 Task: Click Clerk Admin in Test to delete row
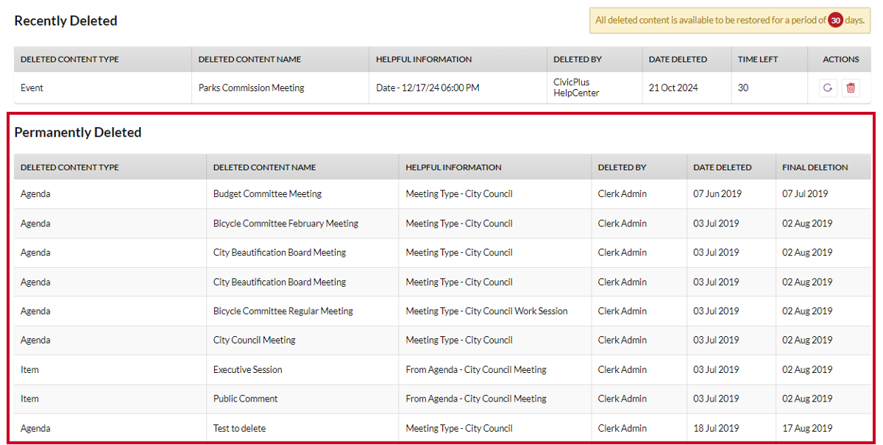[623, 428]
